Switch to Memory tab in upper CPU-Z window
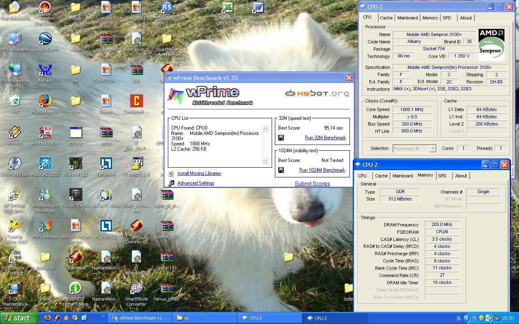Viewport: 519px width, 324px height. click(430, 18)
